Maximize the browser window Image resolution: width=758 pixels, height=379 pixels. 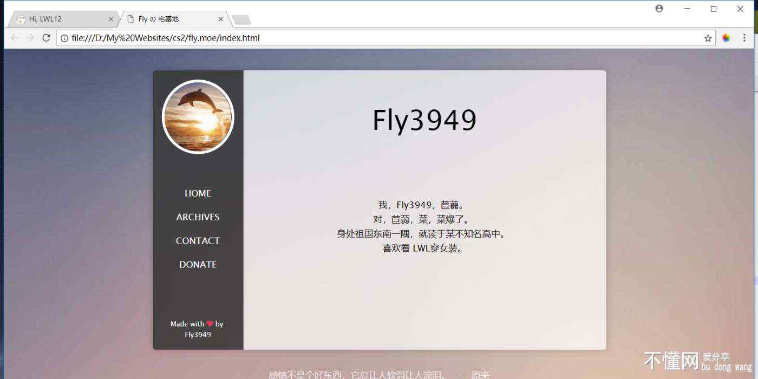click(x=714, y=9)
